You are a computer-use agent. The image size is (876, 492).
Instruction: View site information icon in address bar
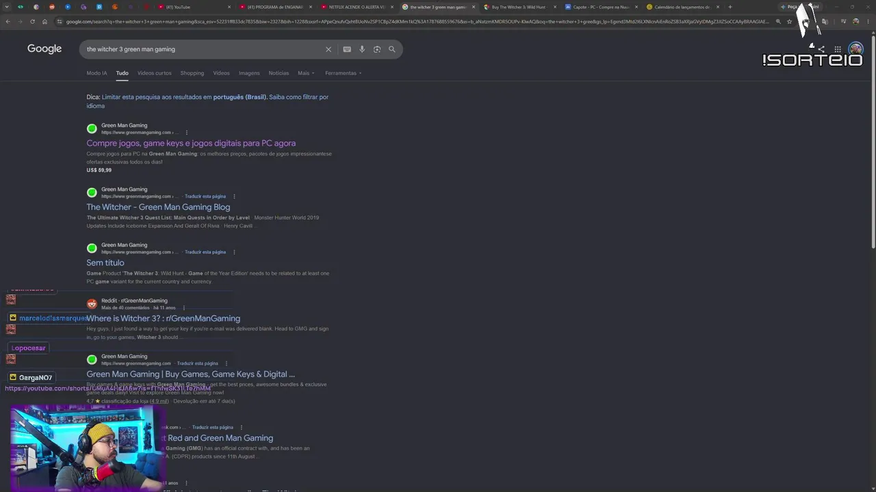[60, 22]
